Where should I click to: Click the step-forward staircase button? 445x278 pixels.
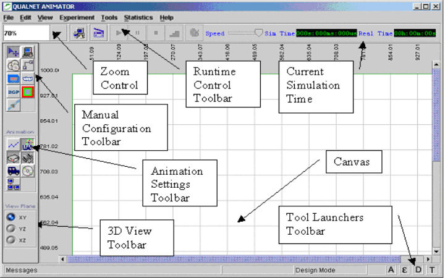pyautogui.click(x=174, y=33)
